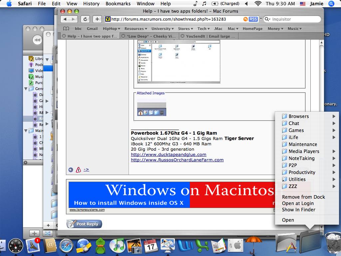
Task: Click the iTunes add playlist plus button
Action: pyautogui.click(x=34, y=234)
